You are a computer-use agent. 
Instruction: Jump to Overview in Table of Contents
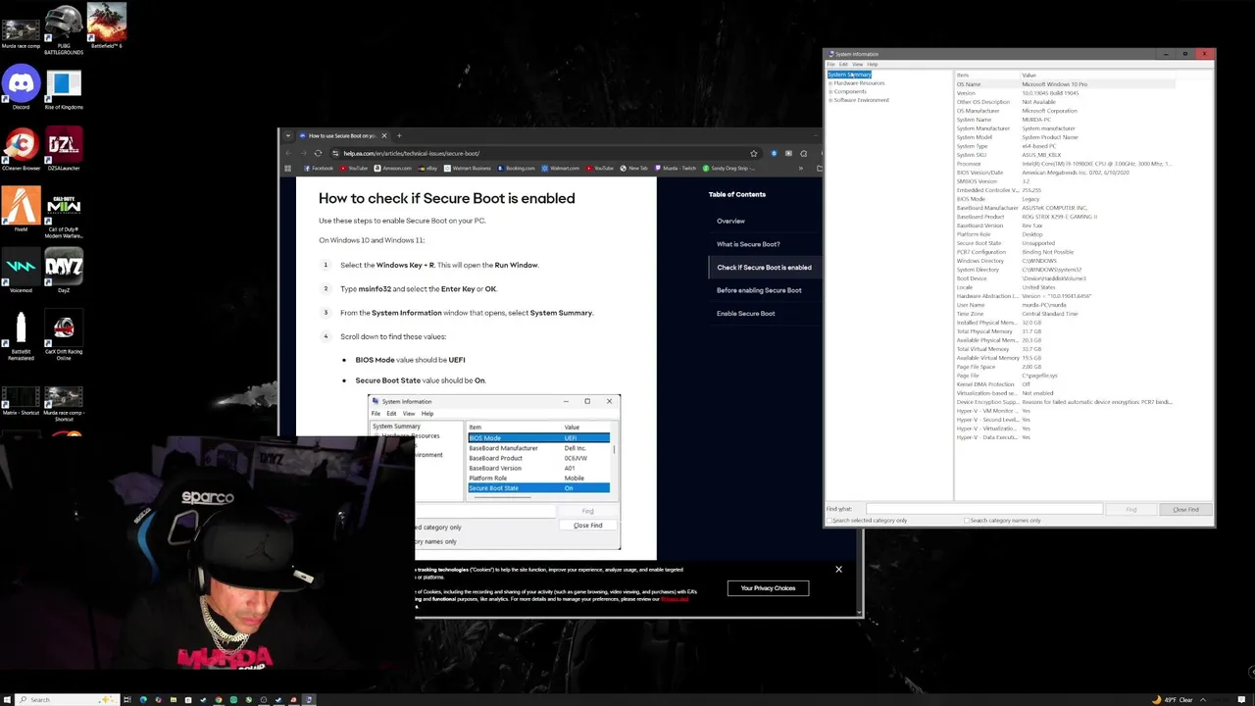coord(730,221)
